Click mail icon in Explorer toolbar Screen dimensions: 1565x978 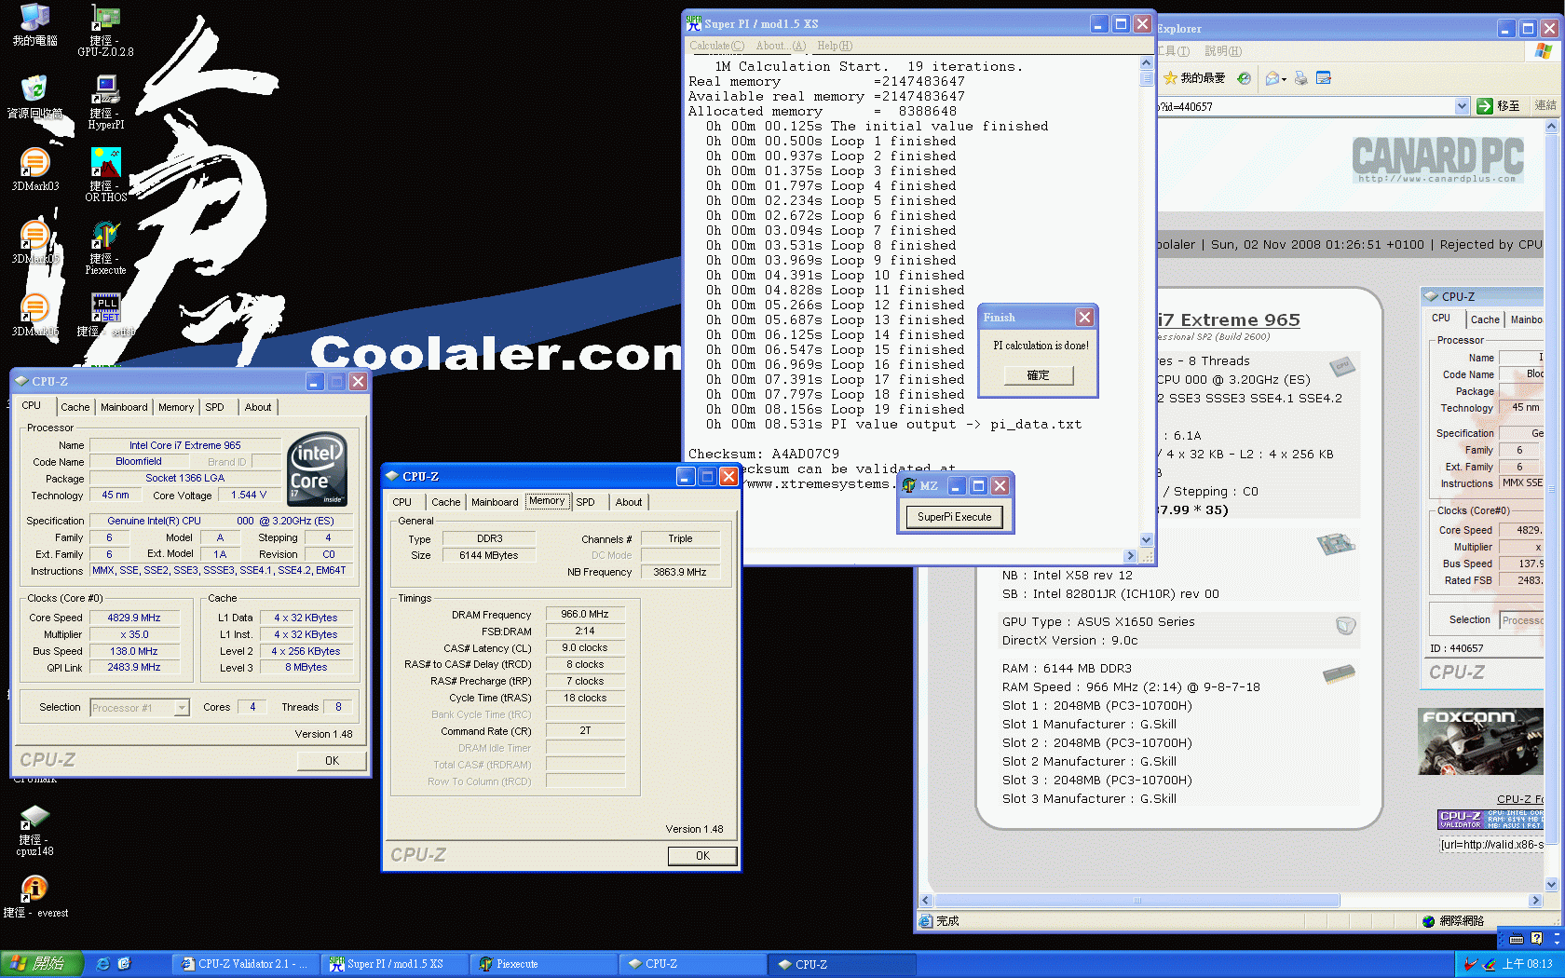click(x=1272, y=78)
